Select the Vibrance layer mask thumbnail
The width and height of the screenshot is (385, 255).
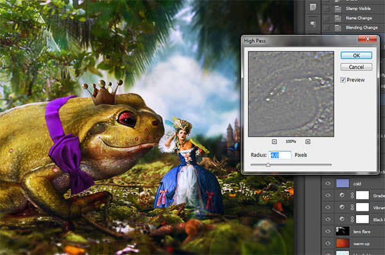(363, 207)
